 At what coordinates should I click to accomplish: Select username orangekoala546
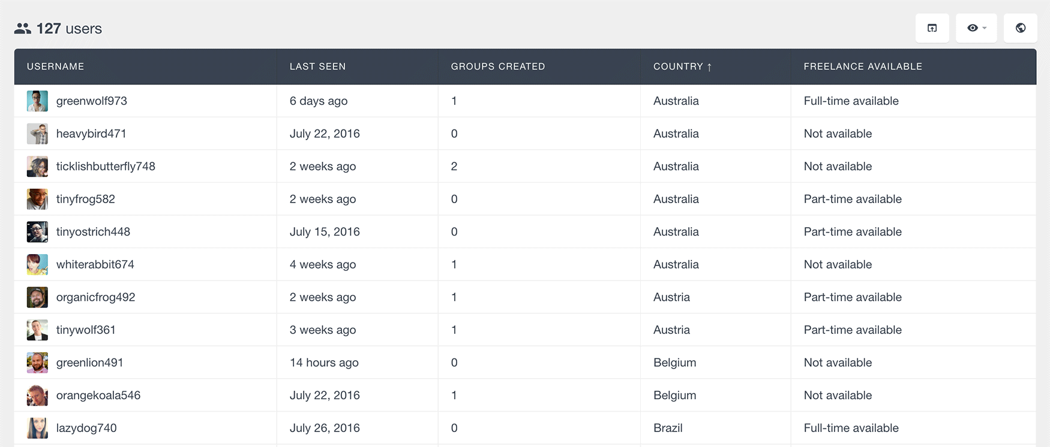[98, 395]
